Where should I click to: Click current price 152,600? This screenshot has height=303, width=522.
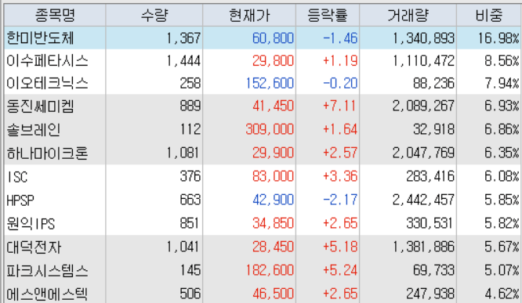(270, 84)
